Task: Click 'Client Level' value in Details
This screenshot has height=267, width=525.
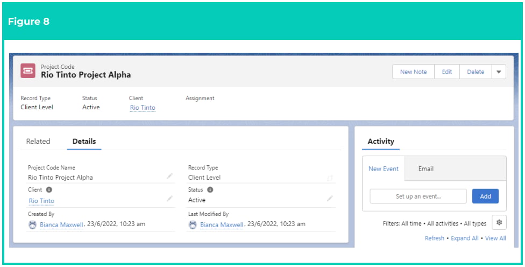Action: pyautogui.click(x=204, y=178)
